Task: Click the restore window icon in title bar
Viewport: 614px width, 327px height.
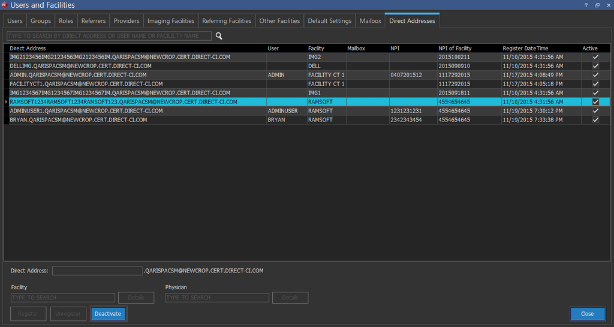Action: coord(597,5)
